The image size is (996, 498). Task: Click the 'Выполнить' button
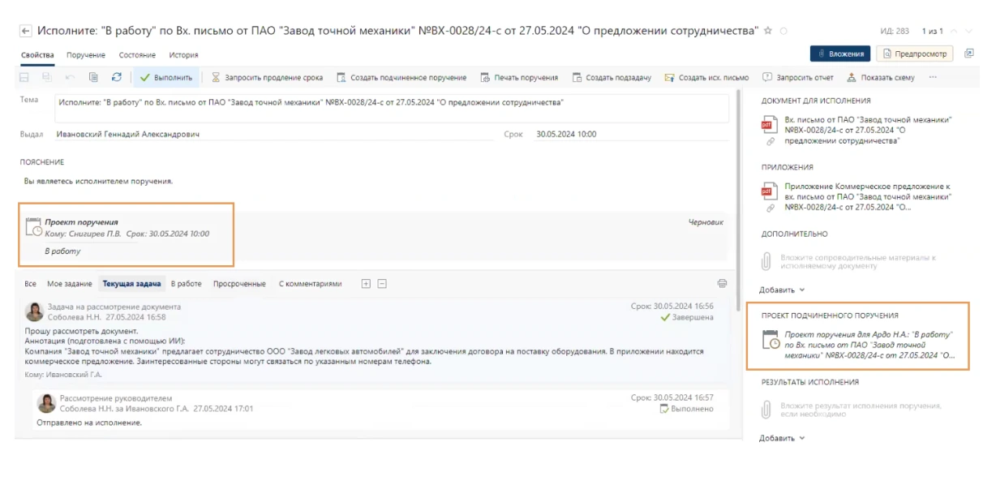click(165, 78)
